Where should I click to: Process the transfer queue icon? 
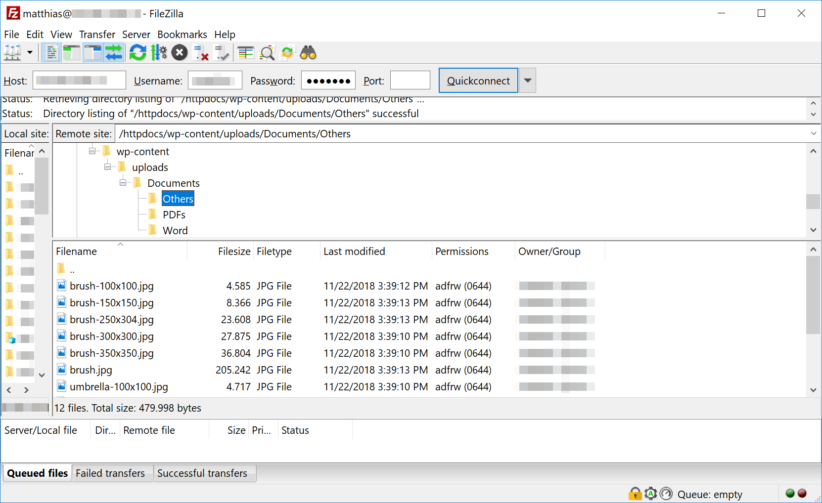coord(159,53)
